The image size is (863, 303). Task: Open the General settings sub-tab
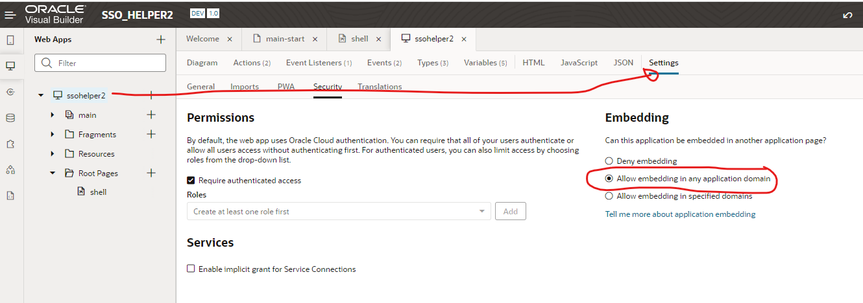pyautogui.click(x=201, y=87)
